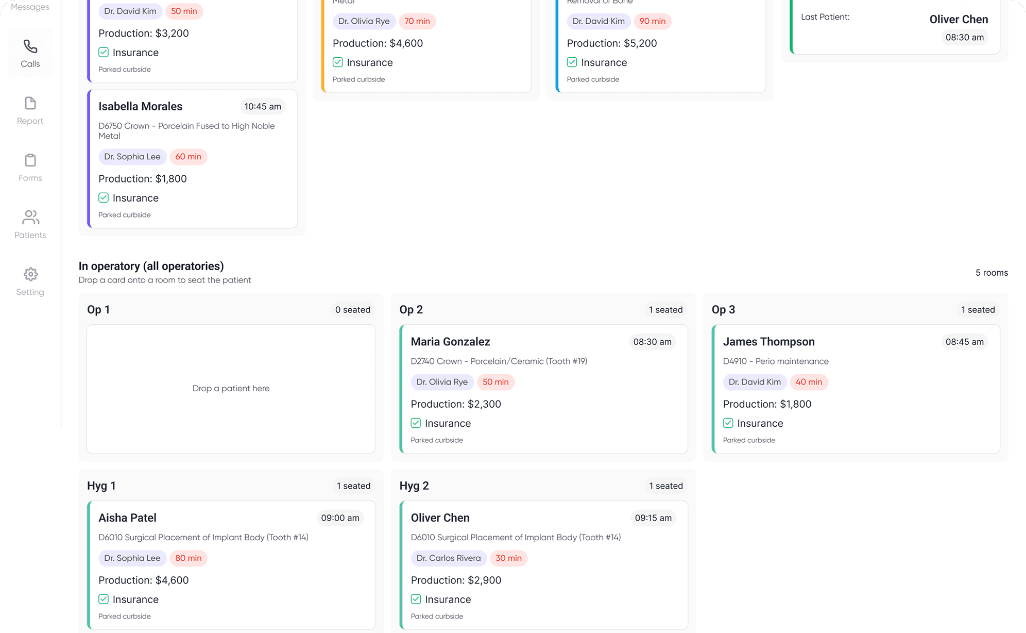Screen dimensions: 1026x633
Task: Go to Messages in sidebar
Action: tap(30, 7)
